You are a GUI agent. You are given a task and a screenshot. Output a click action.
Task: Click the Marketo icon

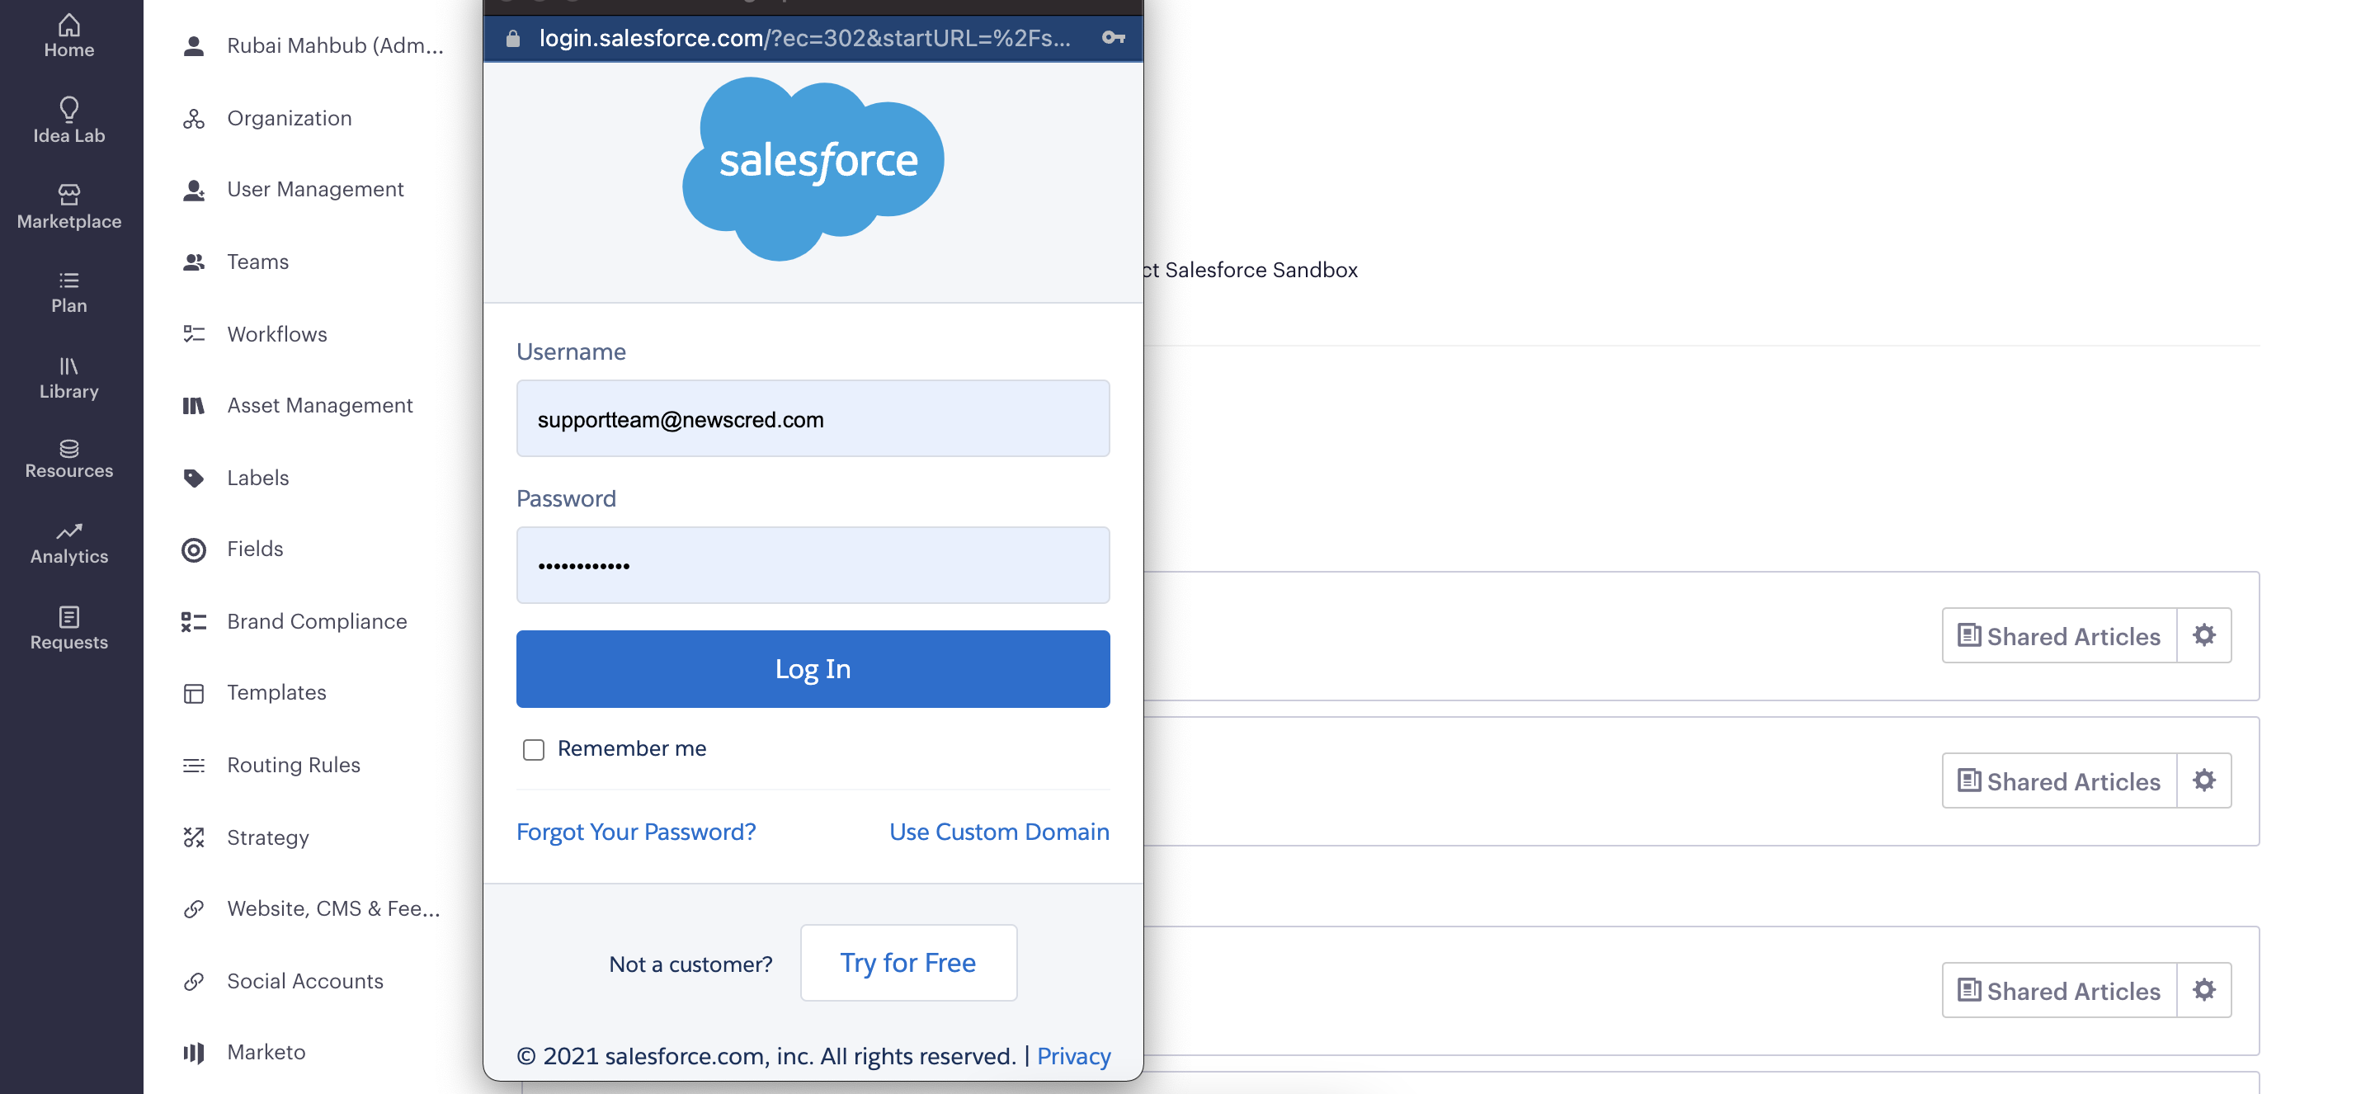click(x=193, y=1053)
